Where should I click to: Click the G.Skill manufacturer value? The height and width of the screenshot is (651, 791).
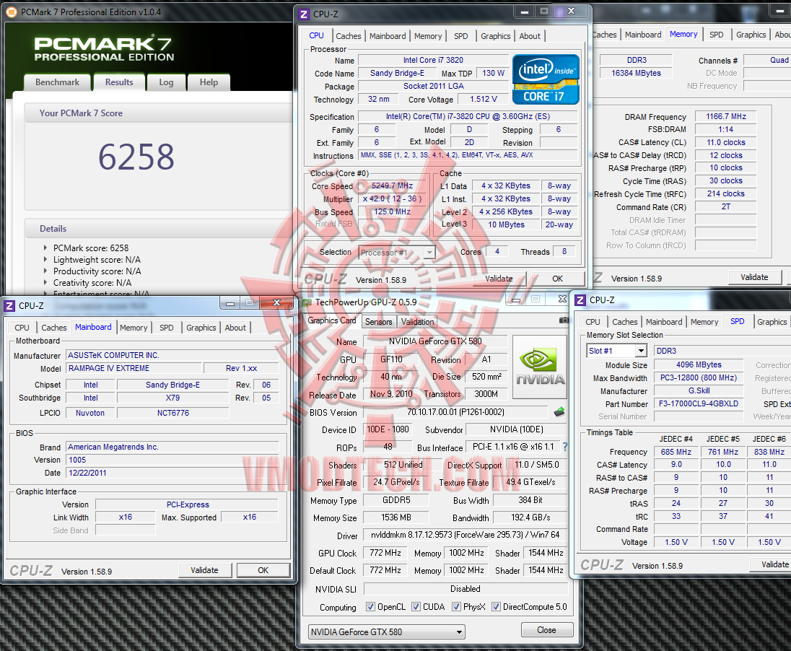699,390
